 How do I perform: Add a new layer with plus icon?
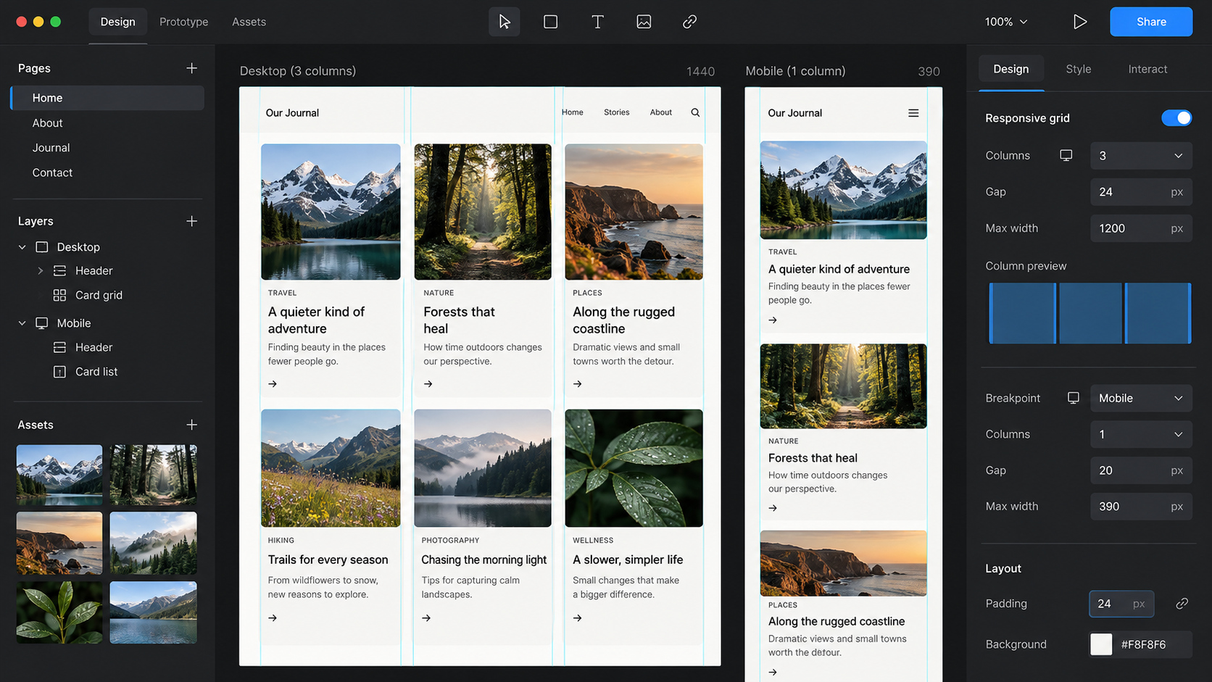(x=191, y=221)
